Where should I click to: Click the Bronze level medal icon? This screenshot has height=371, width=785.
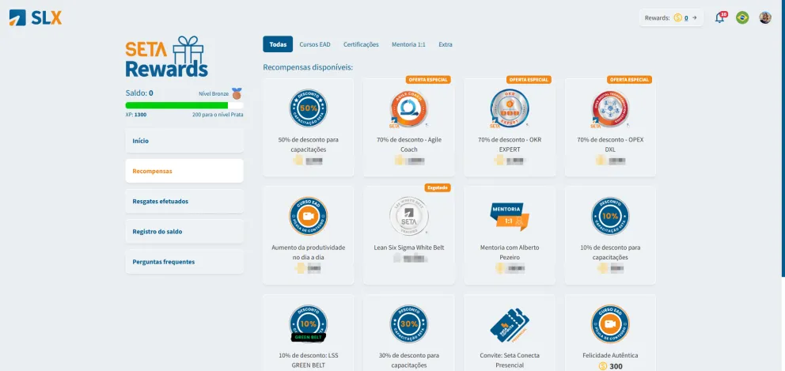(x=237, y=93)
